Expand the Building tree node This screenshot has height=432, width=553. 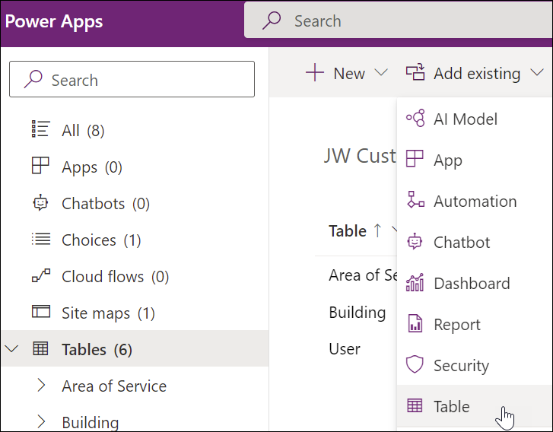[41, 421]
